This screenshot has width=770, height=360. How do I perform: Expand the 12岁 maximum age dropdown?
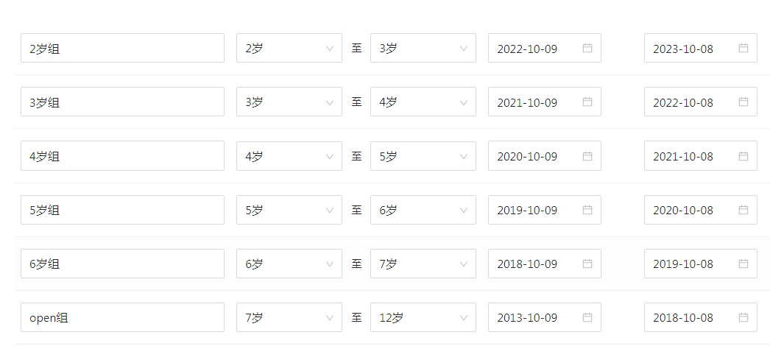coord(423,317)
